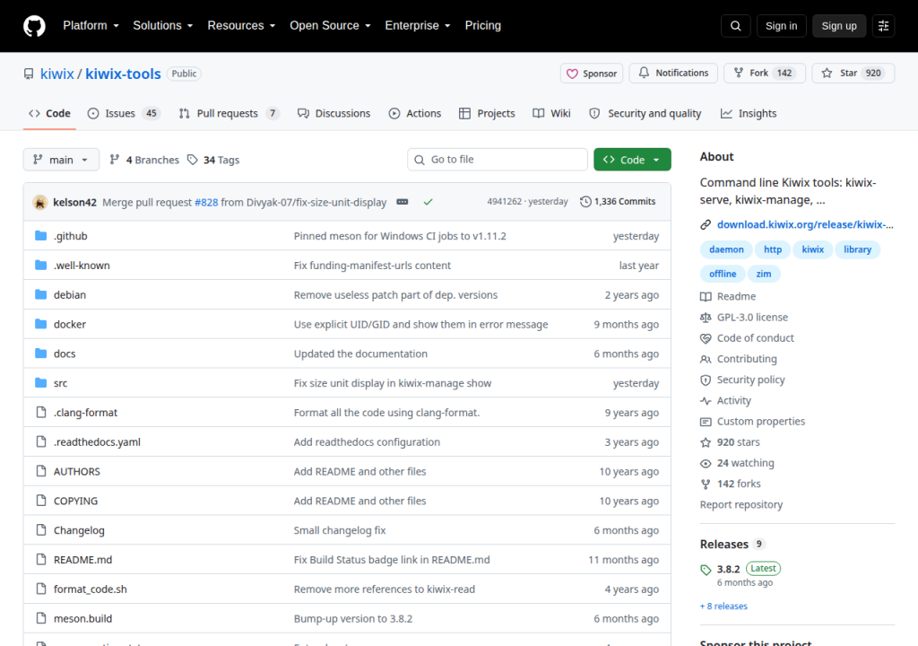Switch to the Pull requests tab
The height and width of the screenshot is (646, 918).
coord(229,113)
